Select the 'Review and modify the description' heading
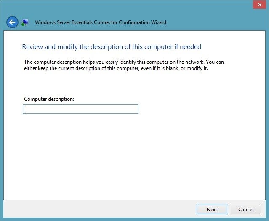This screenshot has width=269, height=221. click(x=112, y=47)
